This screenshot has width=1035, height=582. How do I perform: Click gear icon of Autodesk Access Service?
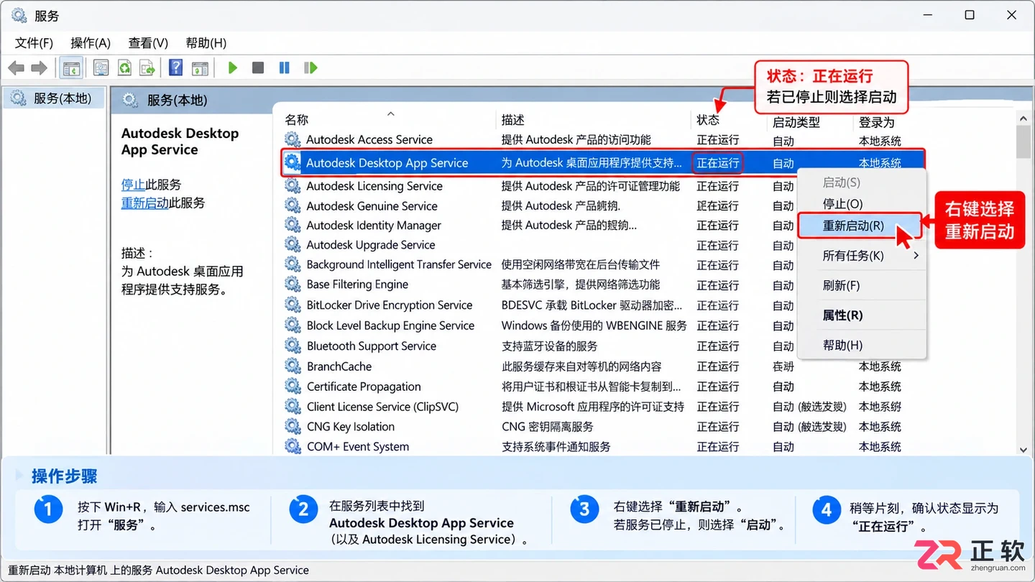tap(293, 140)
